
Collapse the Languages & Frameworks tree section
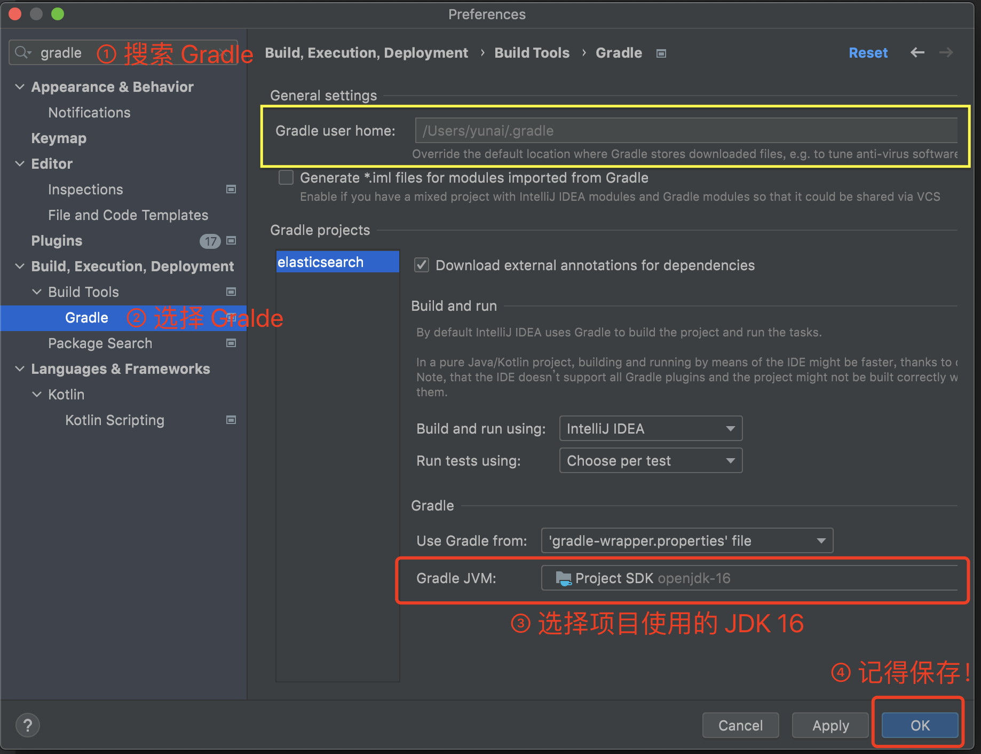[x=20, y=368]
